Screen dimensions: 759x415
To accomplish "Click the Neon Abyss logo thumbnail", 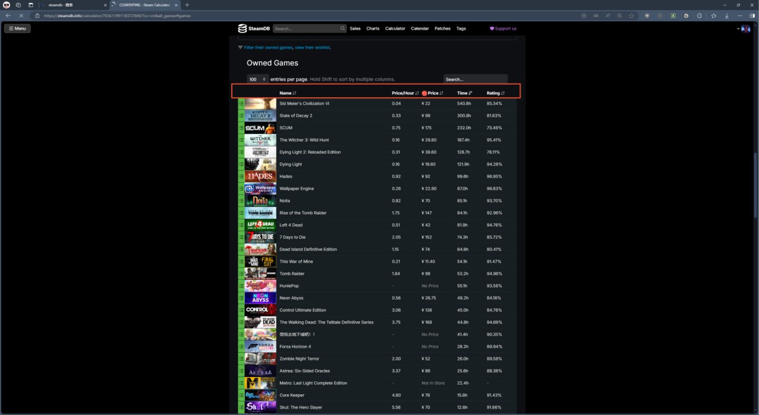I will coord(260,298).
